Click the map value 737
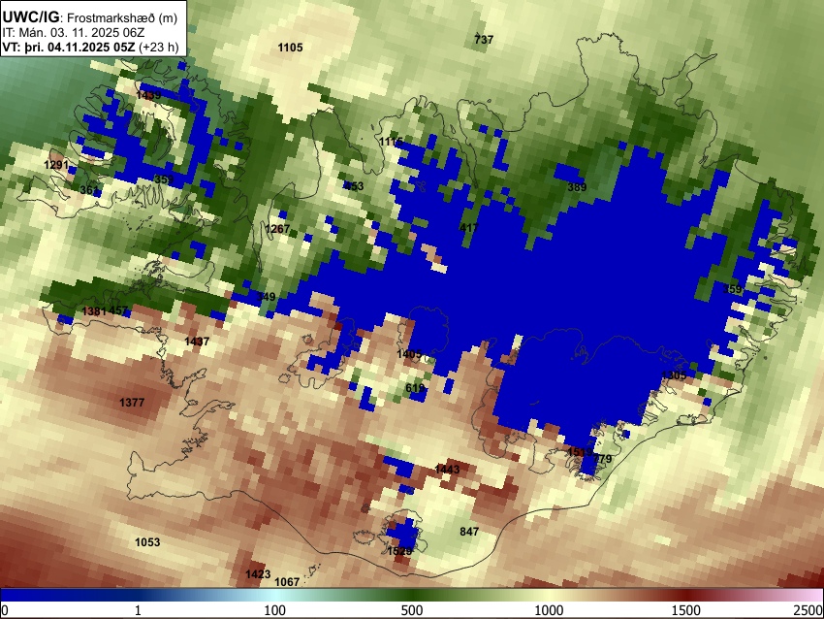The width and height of the screenshot is (824, 619). [x=484, y=40]
